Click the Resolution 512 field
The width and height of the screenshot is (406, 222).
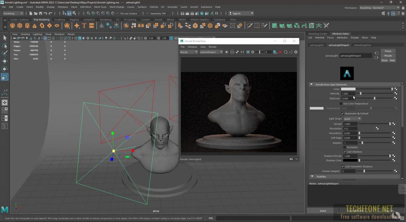(x=350, y=129)
